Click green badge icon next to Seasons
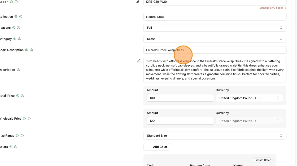The height and width of the screenshot is (166, 297). pyautogui.click(x=14, y=28)
